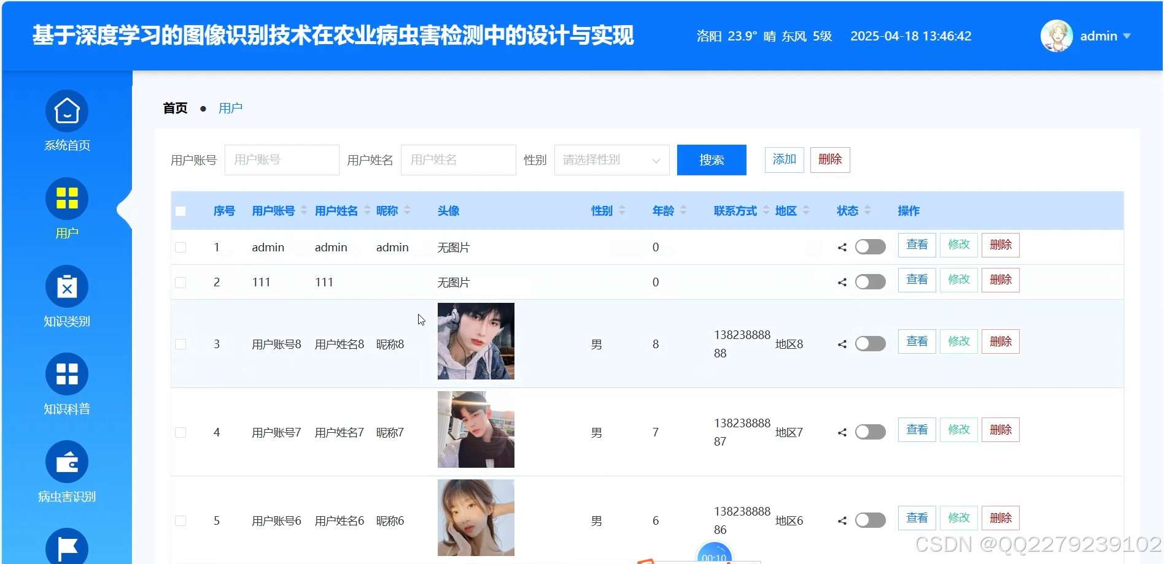1164x564 pixels.
Task: Open 病虫害识别 label in the sidebar
Action: click(67, 497)
